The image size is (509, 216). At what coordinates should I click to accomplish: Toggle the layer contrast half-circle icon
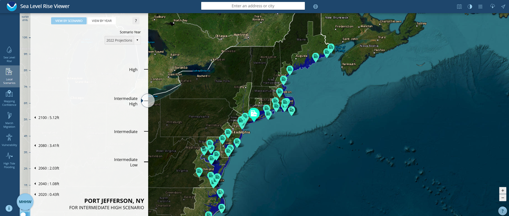[x=470, y=7]
